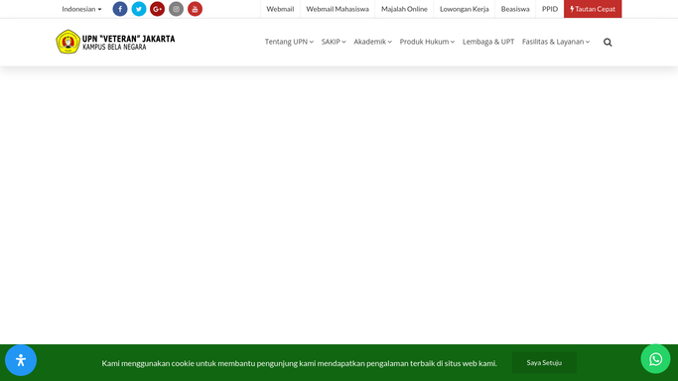Click the search magnifier icon
Screen dimensions: 678x381
(x=608, y=43)
